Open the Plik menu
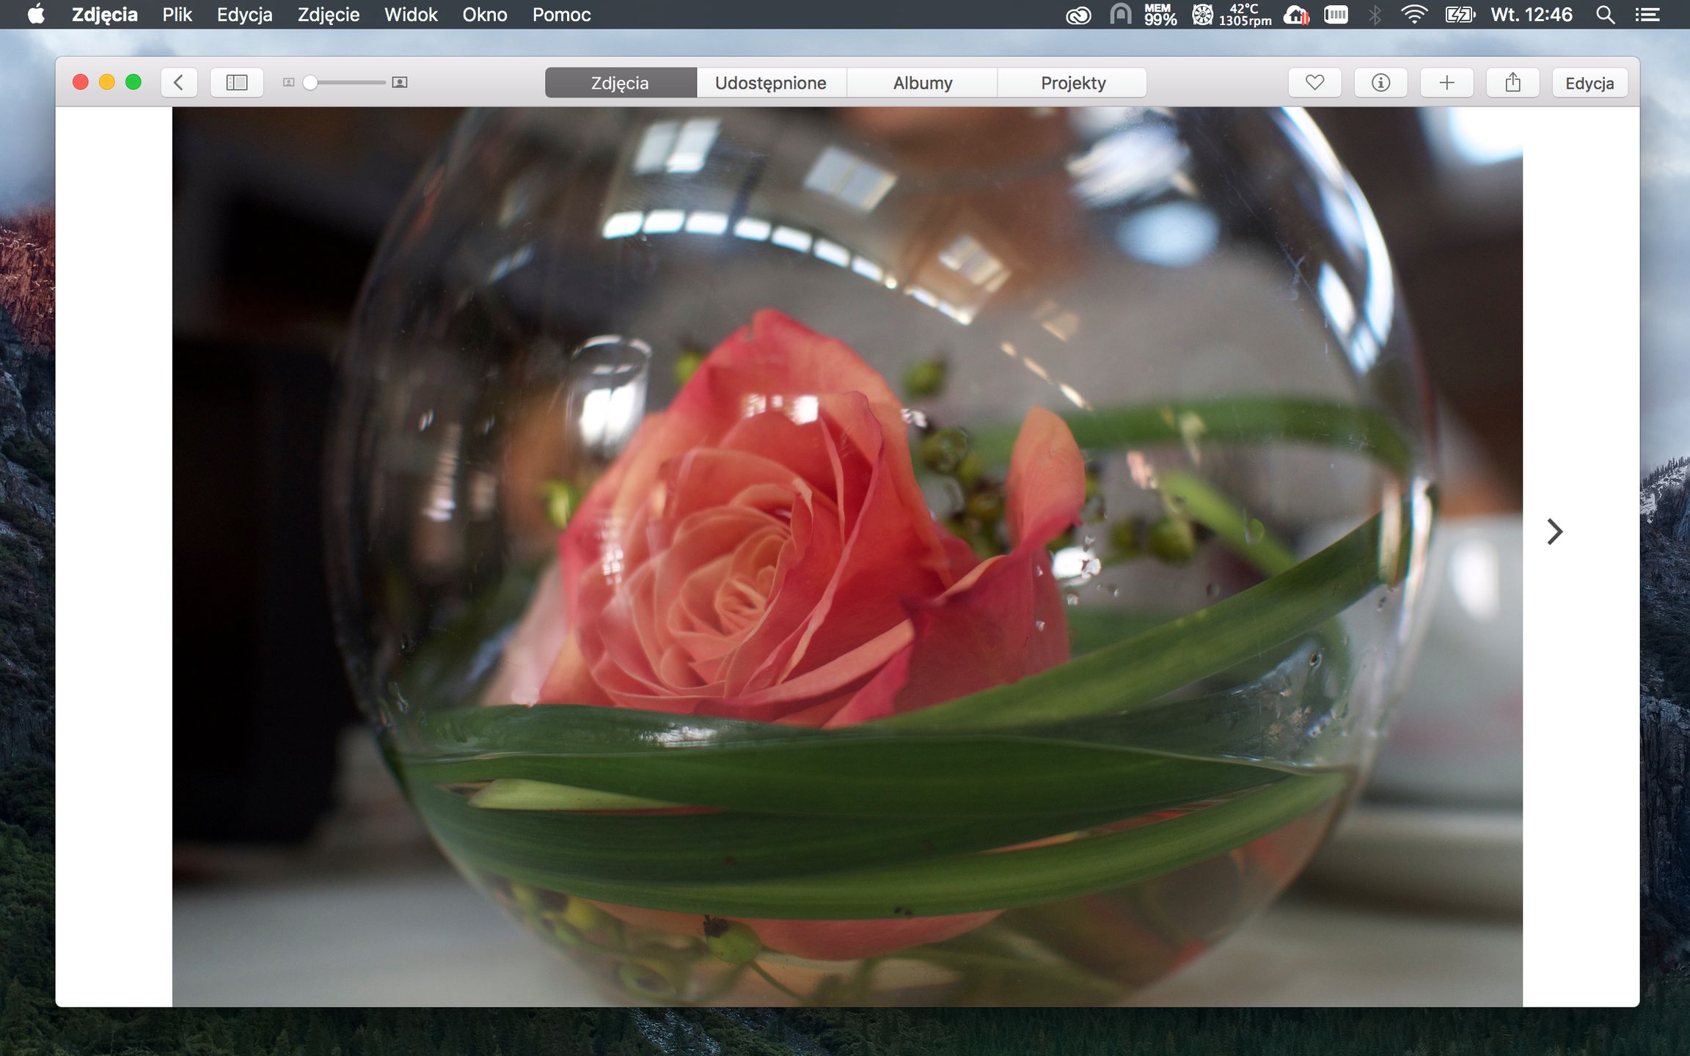 pos(177,15)
